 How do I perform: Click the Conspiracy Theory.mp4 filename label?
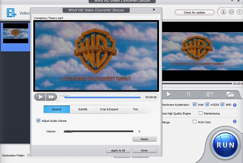point(49,18)
